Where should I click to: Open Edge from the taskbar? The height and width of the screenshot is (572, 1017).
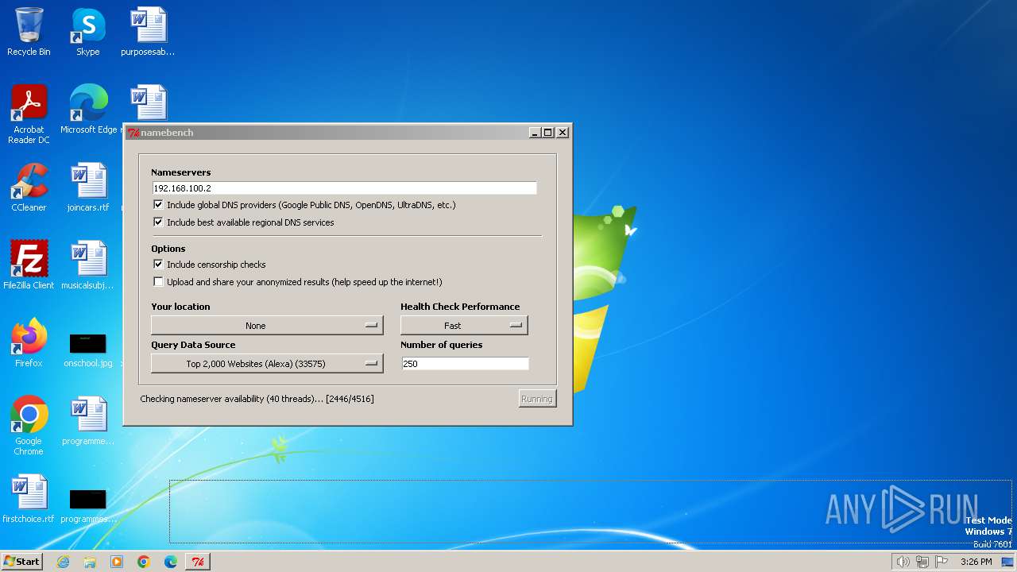[x=171, y=562]
